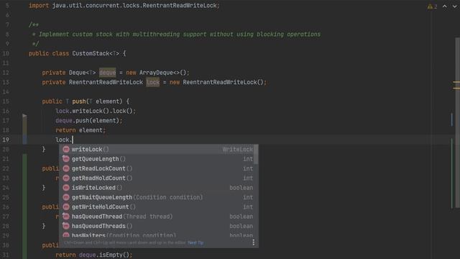Click return element; statement
This screenshot has height=259, width=460.
tap(80, 130)
